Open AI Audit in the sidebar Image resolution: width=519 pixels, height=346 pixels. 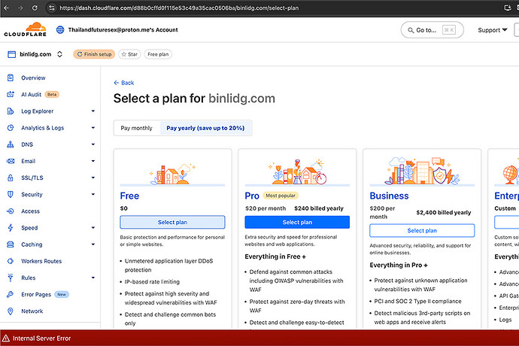(x=31, y=94)
